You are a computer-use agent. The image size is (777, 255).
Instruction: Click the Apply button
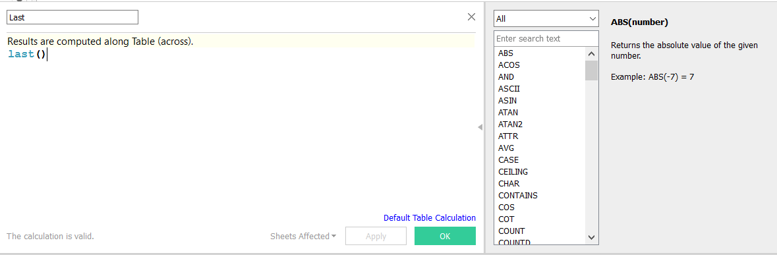pyautogui.click(x=376, y=236)
